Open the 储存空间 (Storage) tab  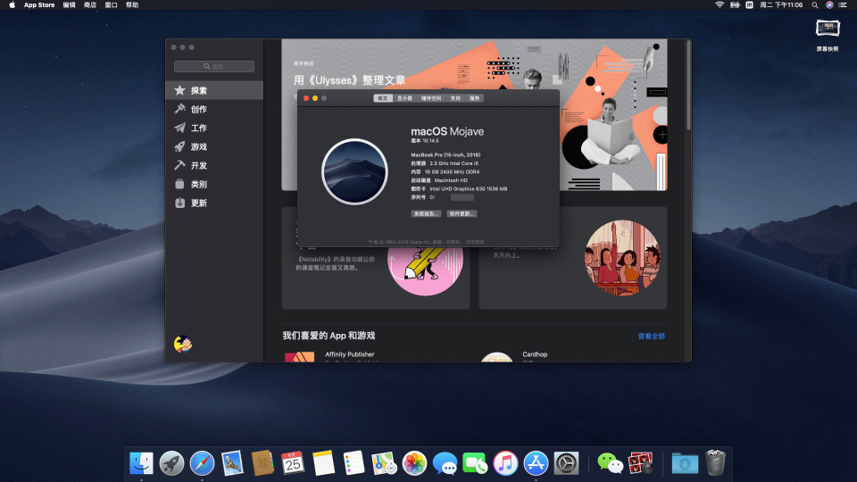pyautogui.click(x=430, y=98)
